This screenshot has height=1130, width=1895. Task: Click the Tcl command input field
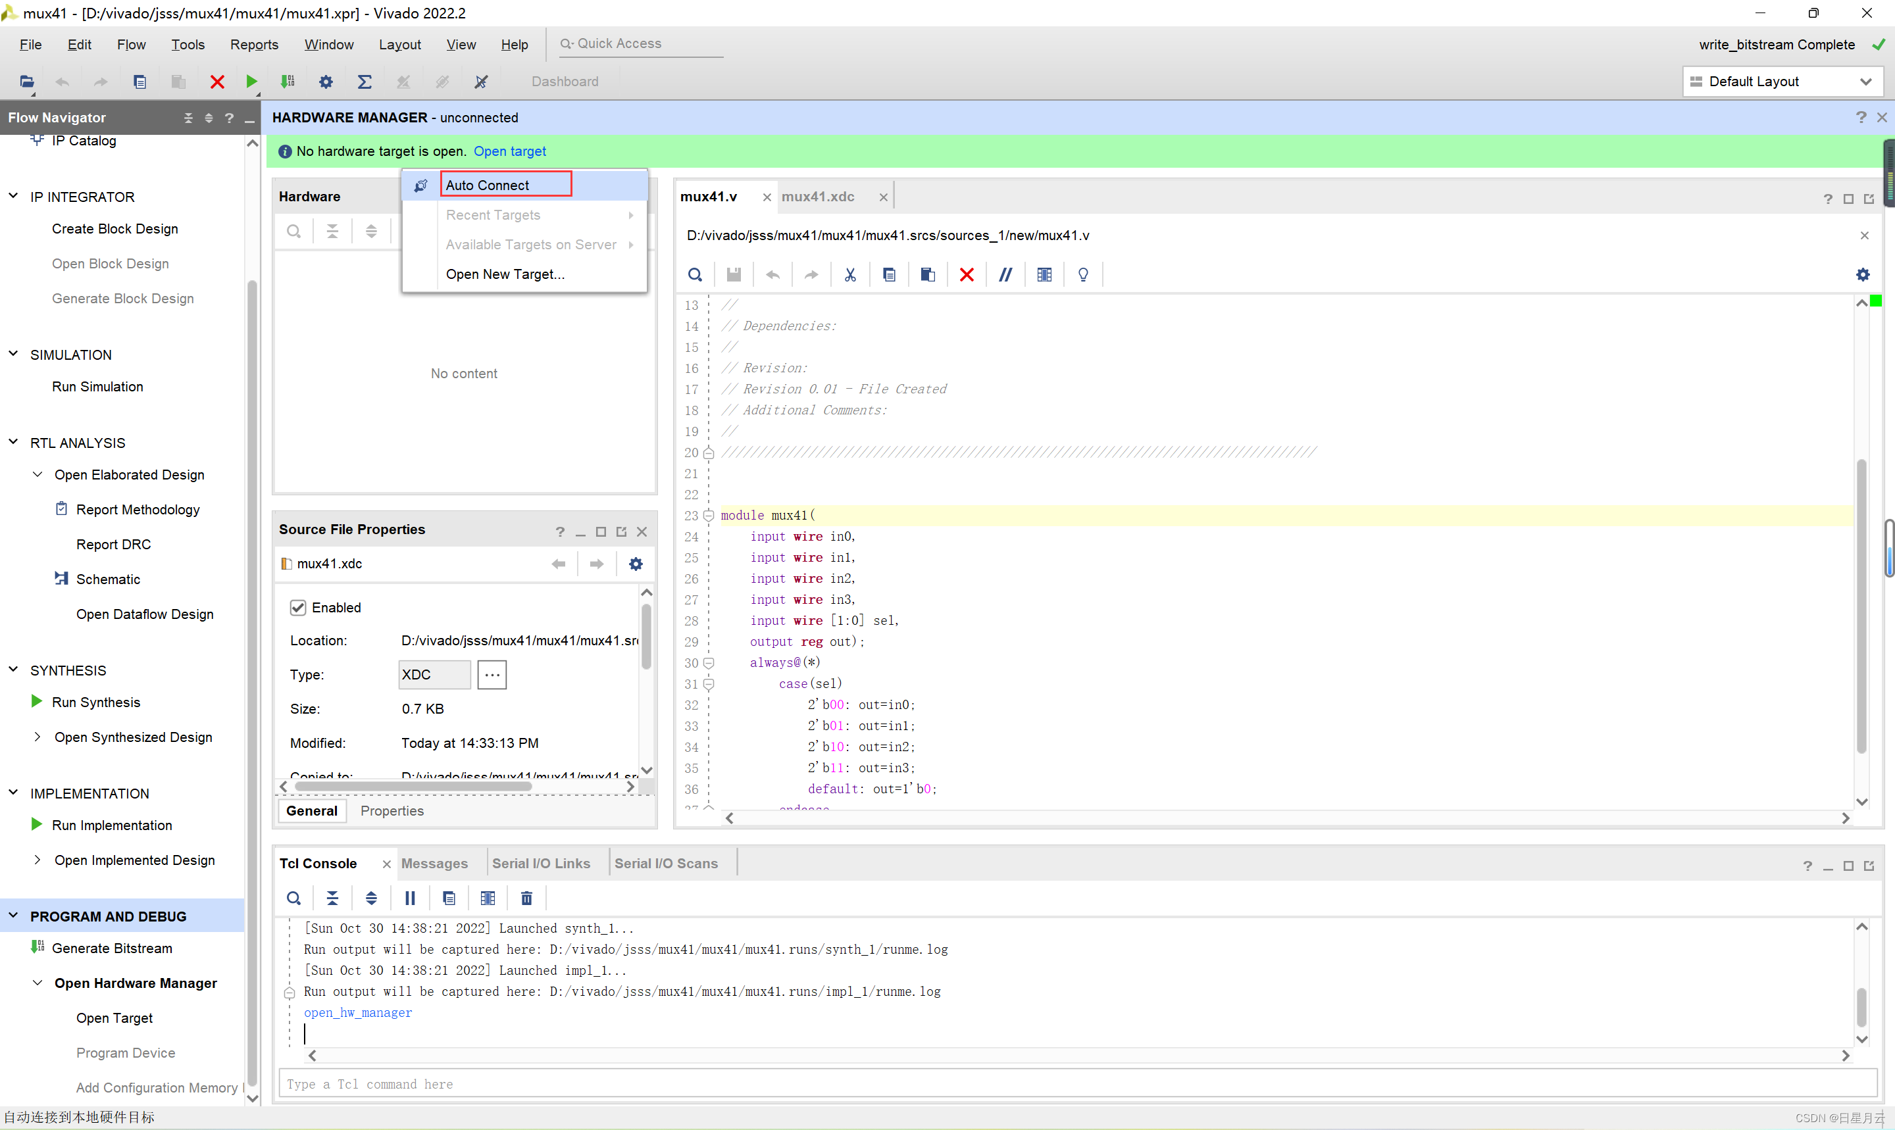[1074, 1083]
